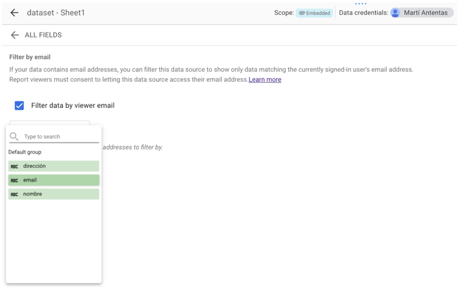Click the back arrow beside dataset - Sheet1
The image size is (458, 287).
pos(14,12)
